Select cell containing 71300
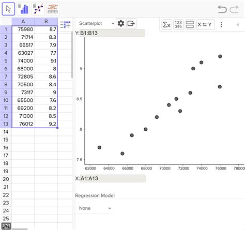This screenshot has width=245, height=230. pos(23,116)
